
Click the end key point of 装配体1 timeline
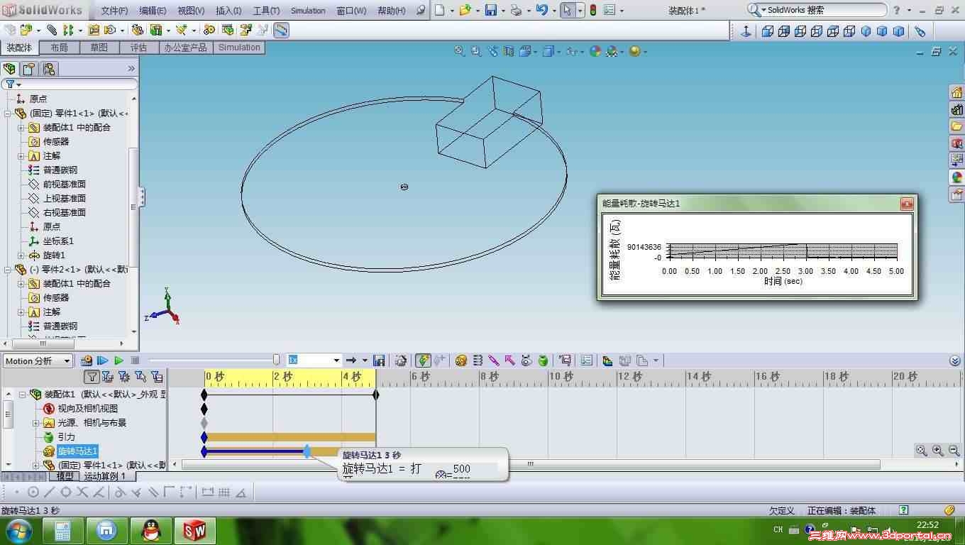tap(376, 395)
